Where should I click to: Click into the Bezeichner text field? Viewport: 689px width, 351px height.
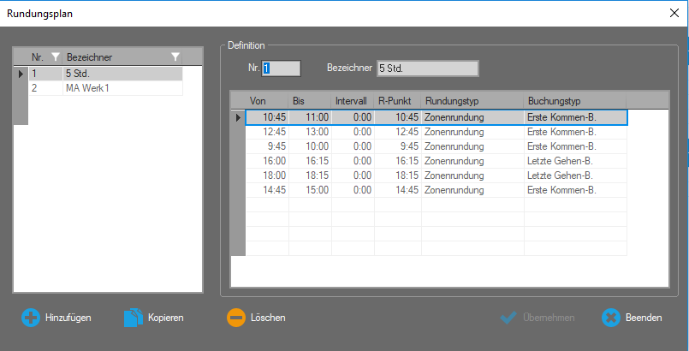426,68
